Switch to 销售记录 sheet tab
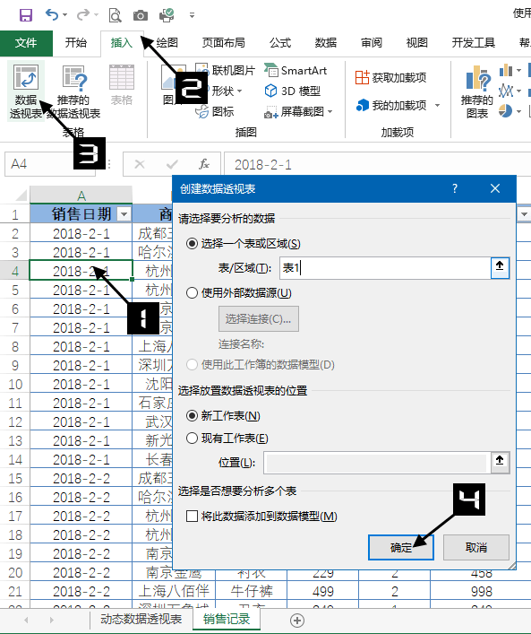This screenshot has height=634, width=531. point(227,619)
